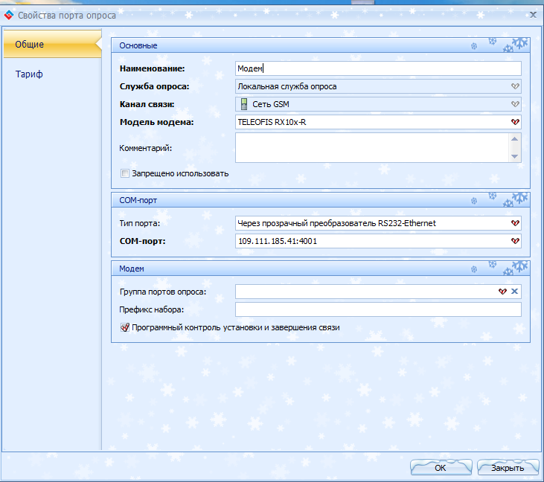Viewport: 544px width, 482px height.
Task: Click the GSM phone icon in Канал связи
Action: point(243,104)
